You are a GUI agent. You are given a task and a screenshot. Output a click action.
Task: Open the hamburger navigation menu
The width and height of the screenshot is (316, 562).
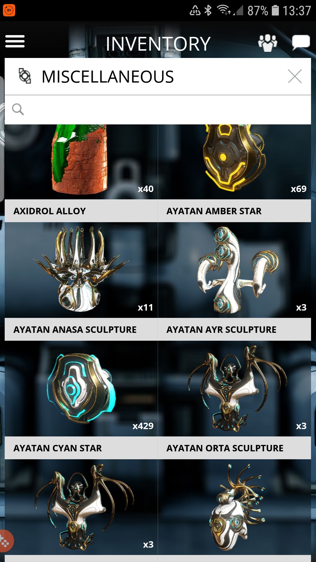click(x=15, y=41)
